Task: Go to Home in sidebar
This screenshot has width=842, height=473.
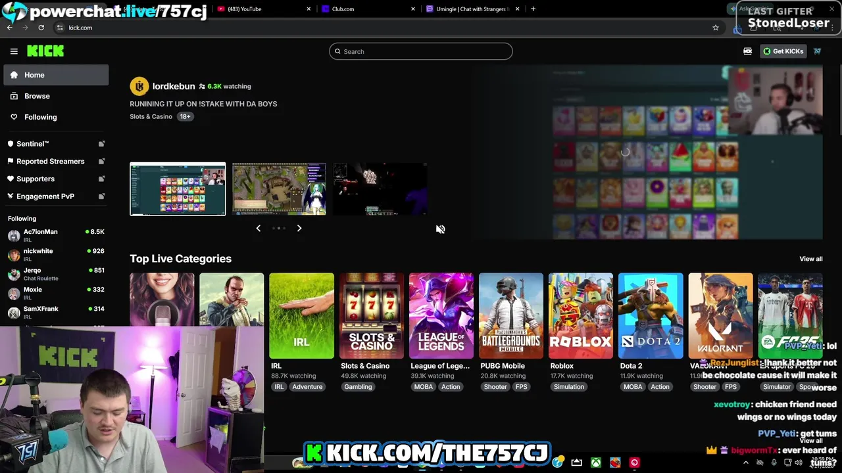Action: (56, 75)
